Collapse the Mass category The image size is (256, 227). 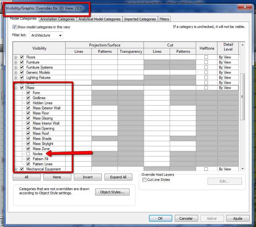[x=16, y=88]
